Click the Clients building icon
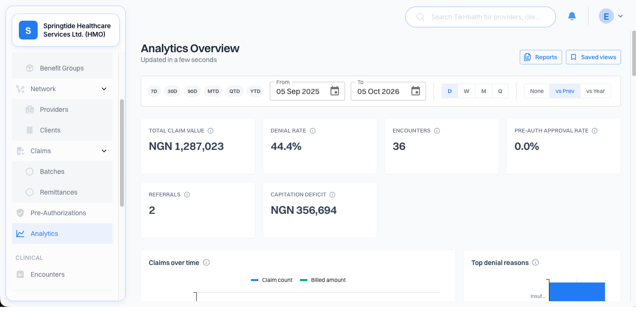636x312 pixels. [30, 130]
